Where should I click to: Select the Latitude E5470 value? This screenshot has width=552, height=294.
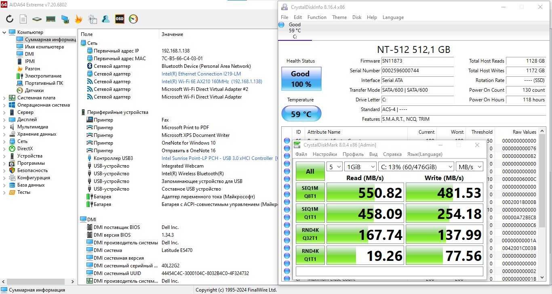(177, 250)
